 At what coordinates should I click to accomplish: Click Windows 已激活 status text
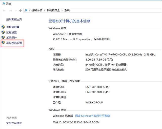pyautogui.click(x=63, y=116)
